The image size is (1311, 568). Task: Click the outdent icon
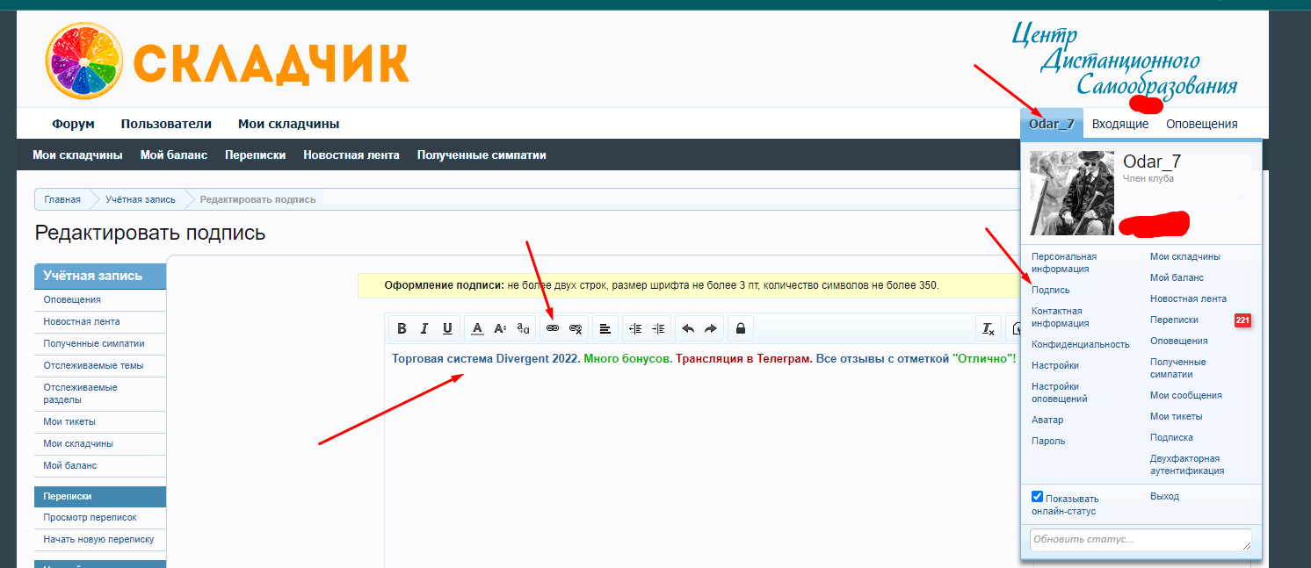click(x=635, y=328)
